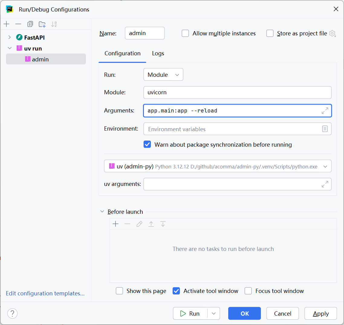
Task: Uncheck Activate tool window option
Action: coord(176,291)
